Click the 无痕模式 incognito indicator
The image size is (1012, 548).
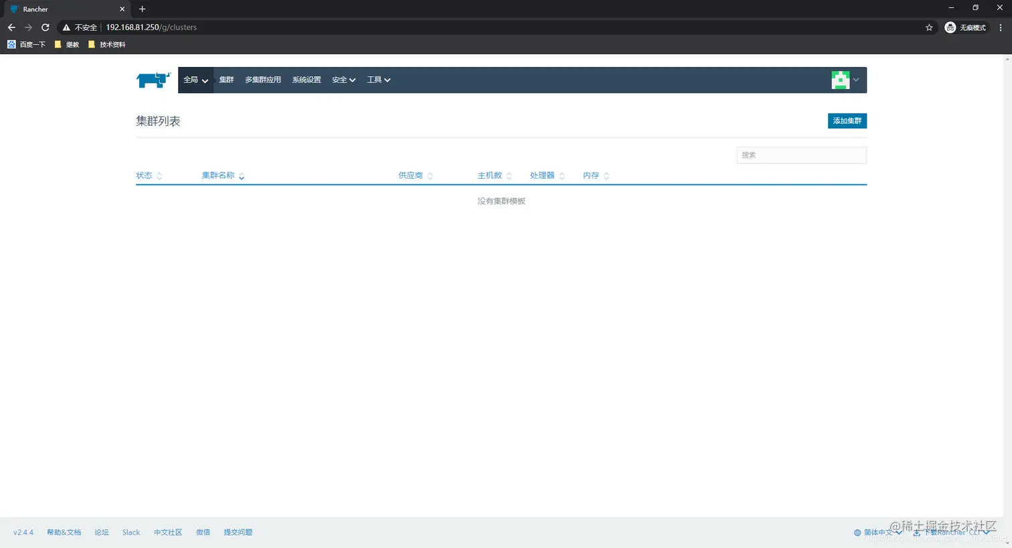pyautogui.click(x=965, y=27)
